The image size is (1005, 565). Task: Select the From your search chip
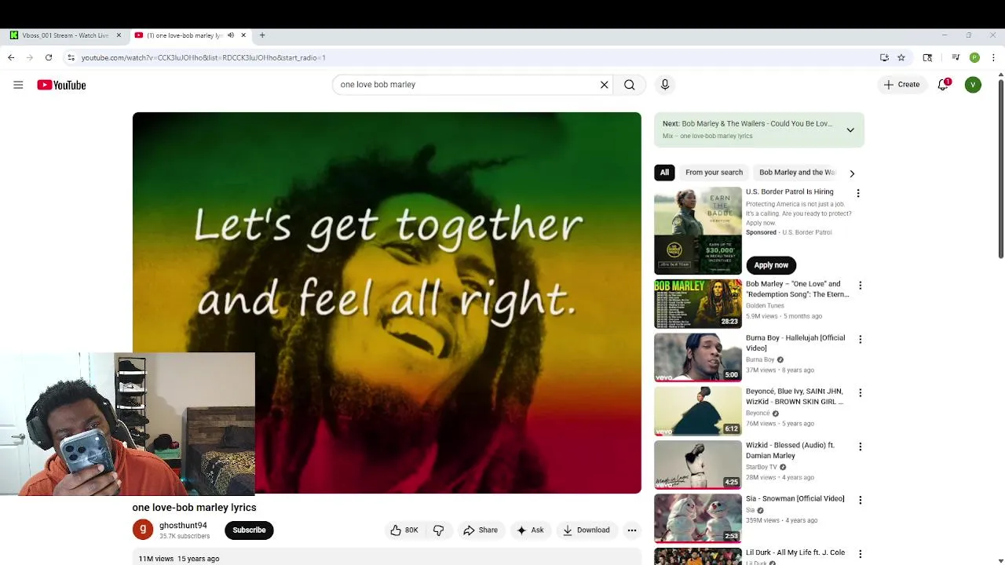click(x=714, y=173)
